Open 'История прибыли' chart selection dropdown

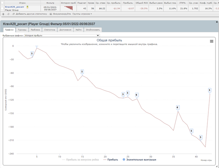pyautogui.click(x=62, y=36)
